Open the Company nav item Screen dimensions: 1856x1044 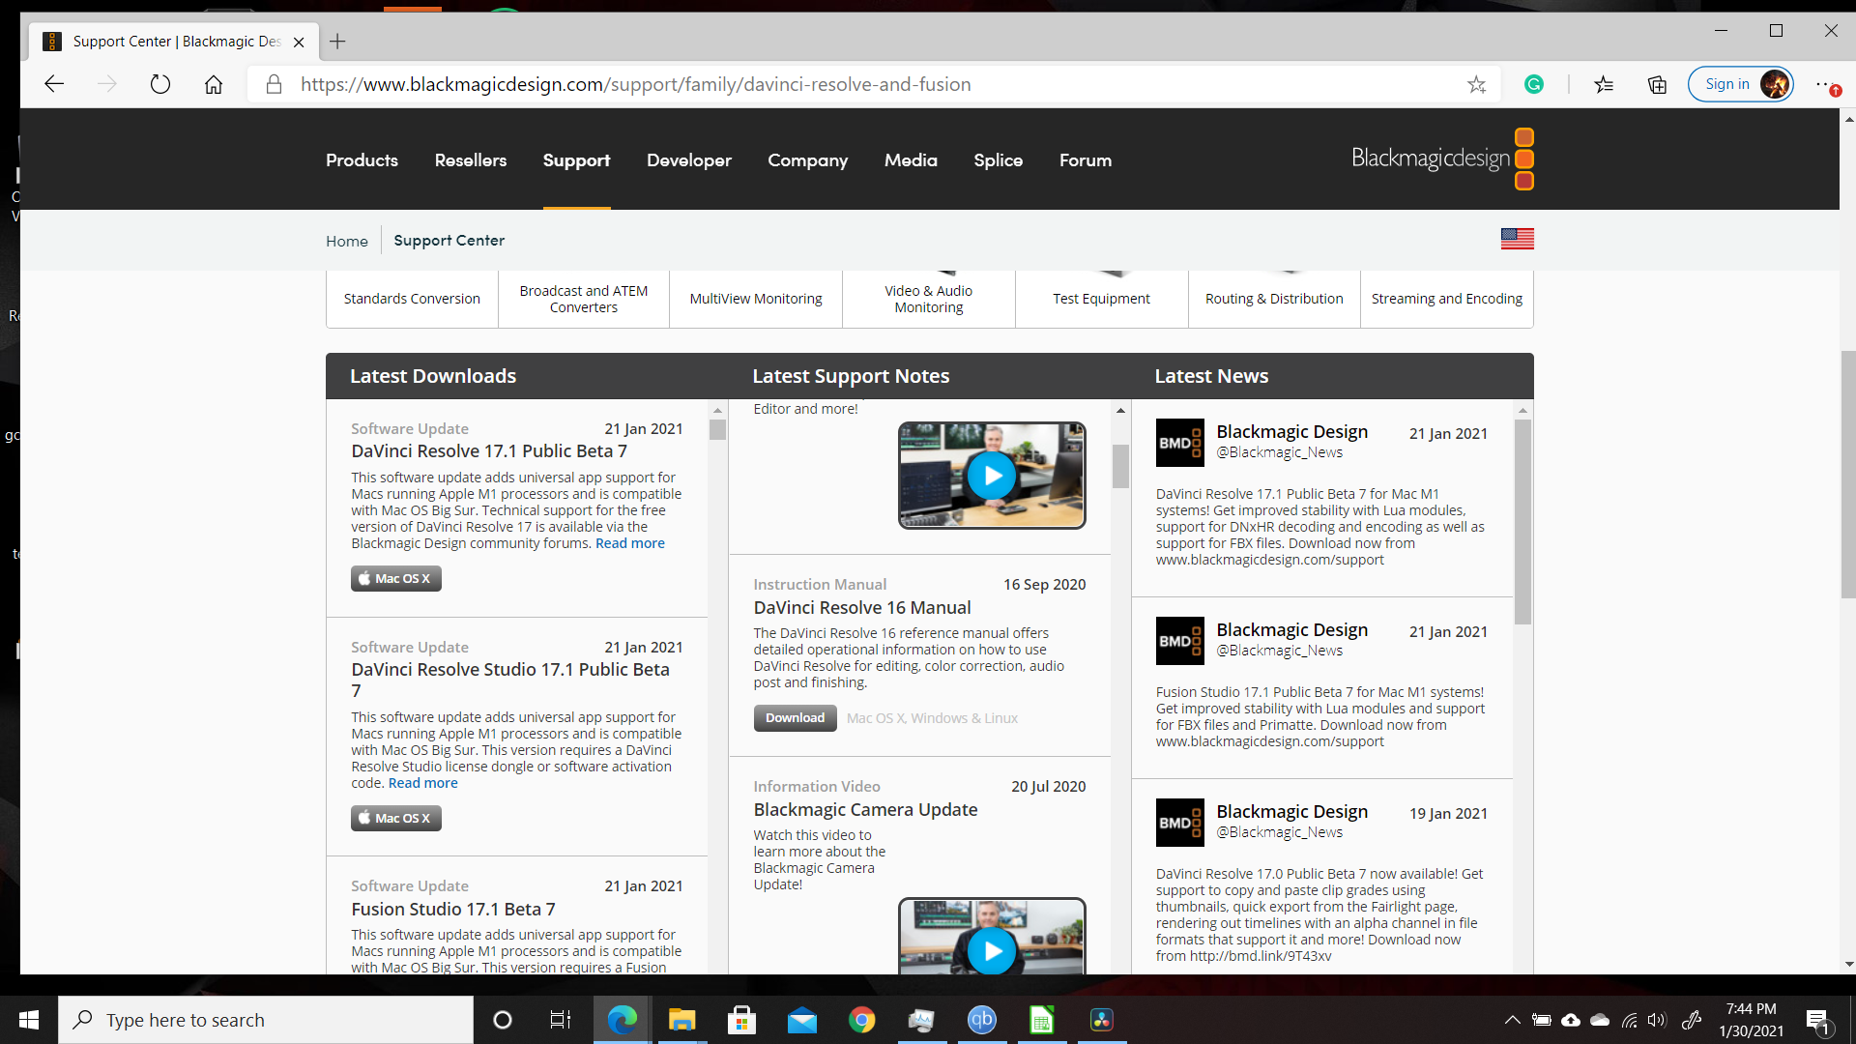807,160
